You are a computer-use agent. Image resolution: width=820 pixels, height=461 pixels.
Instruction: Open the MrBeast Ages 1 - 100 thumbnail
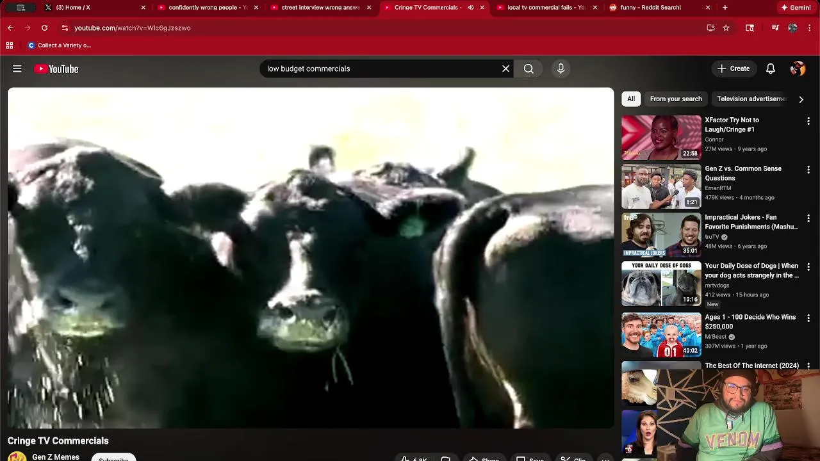coord(661,334)
